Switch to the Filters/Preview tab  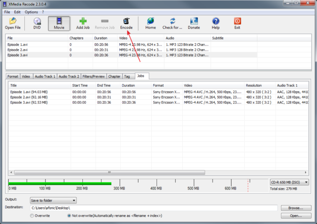click(x=94, y=76)
